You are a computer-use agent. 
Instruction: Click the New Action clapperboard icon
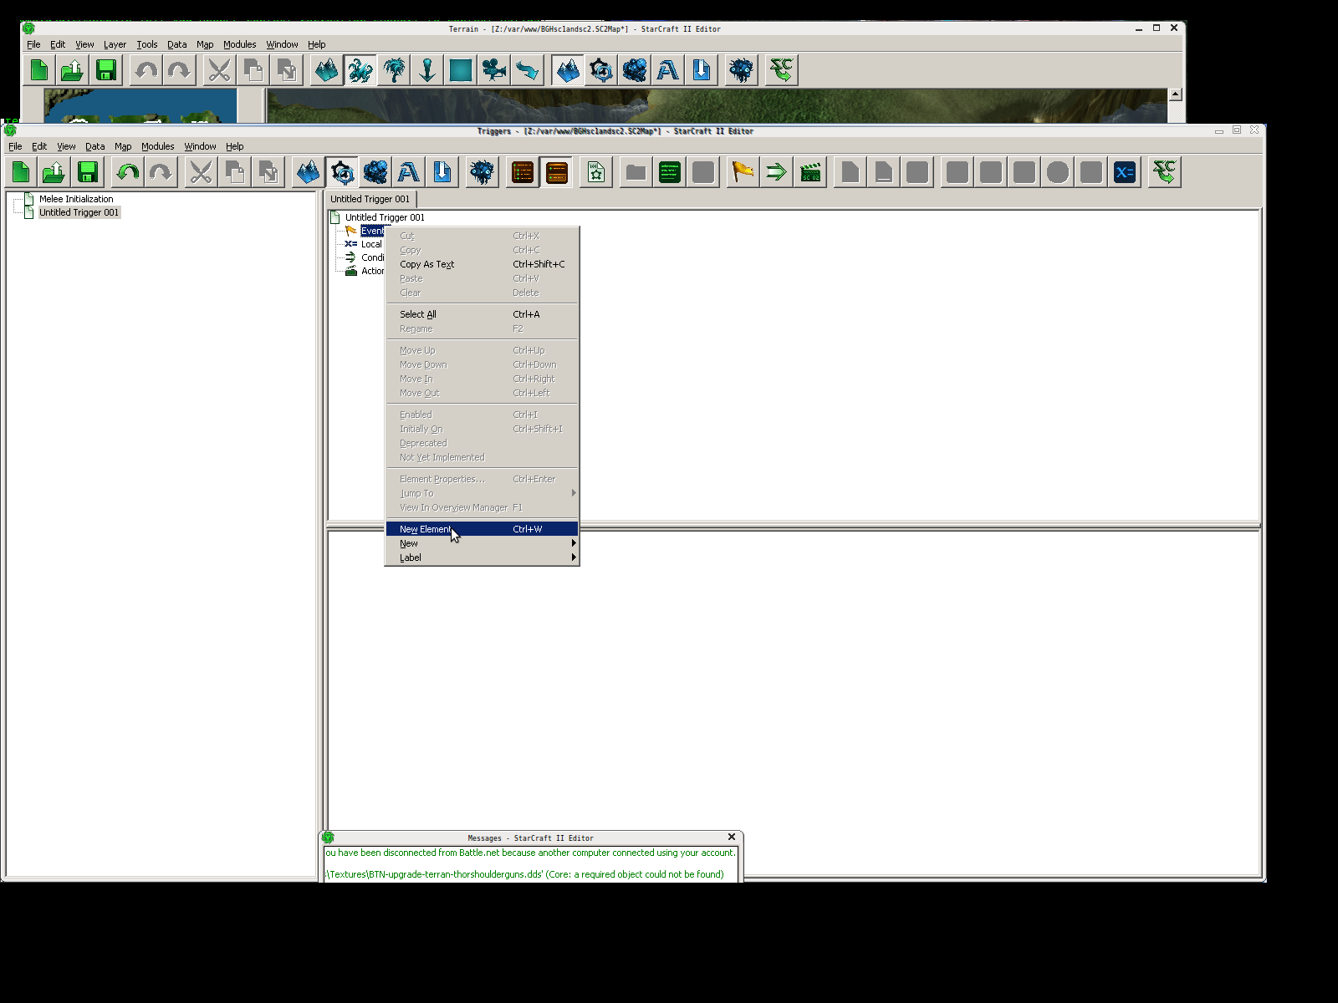tap(810, 172)
